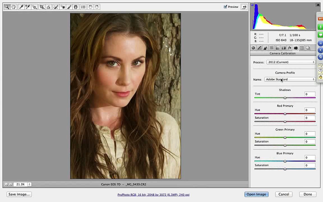Switch to the Split Toning tab
323x202 pixels.
tap(278, 48)
